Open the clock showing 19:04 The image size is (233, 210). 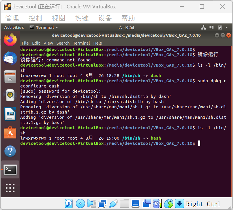pos(126,28)
